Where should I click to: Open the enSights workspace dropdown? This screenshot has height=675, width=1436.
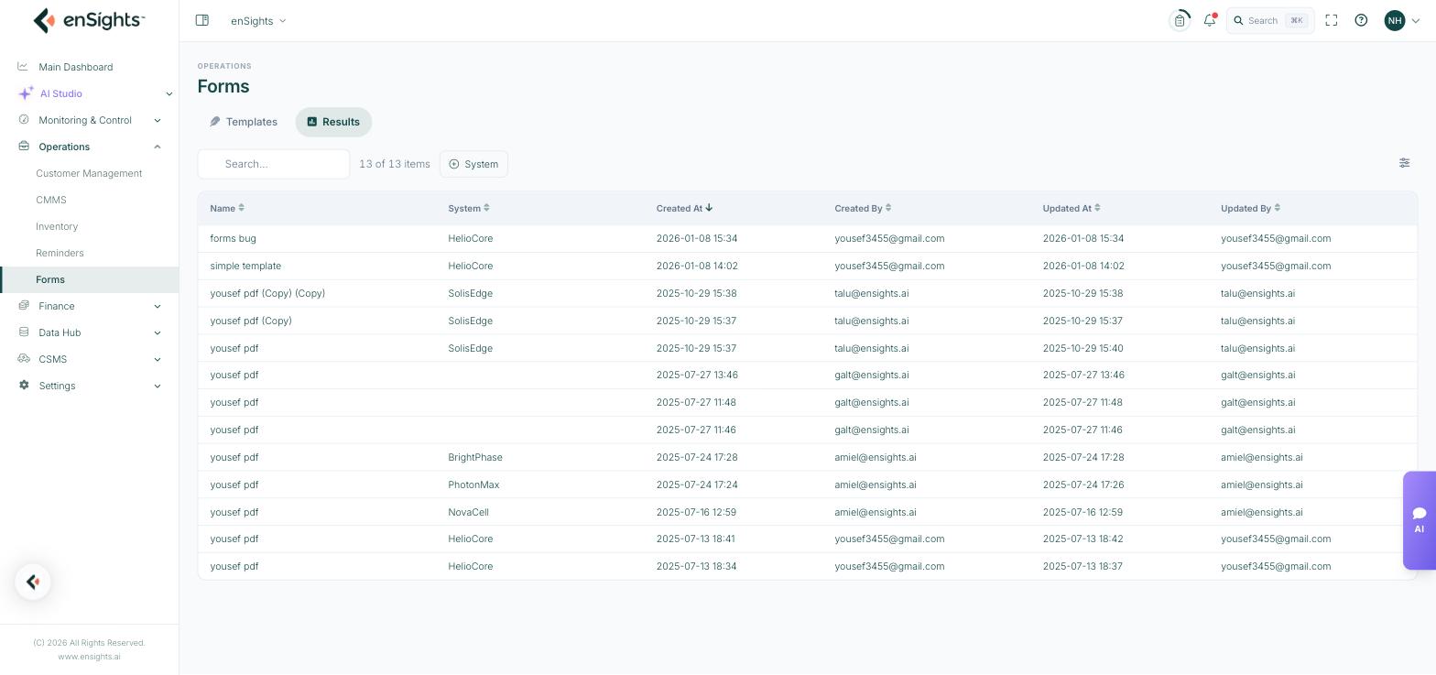258,20
